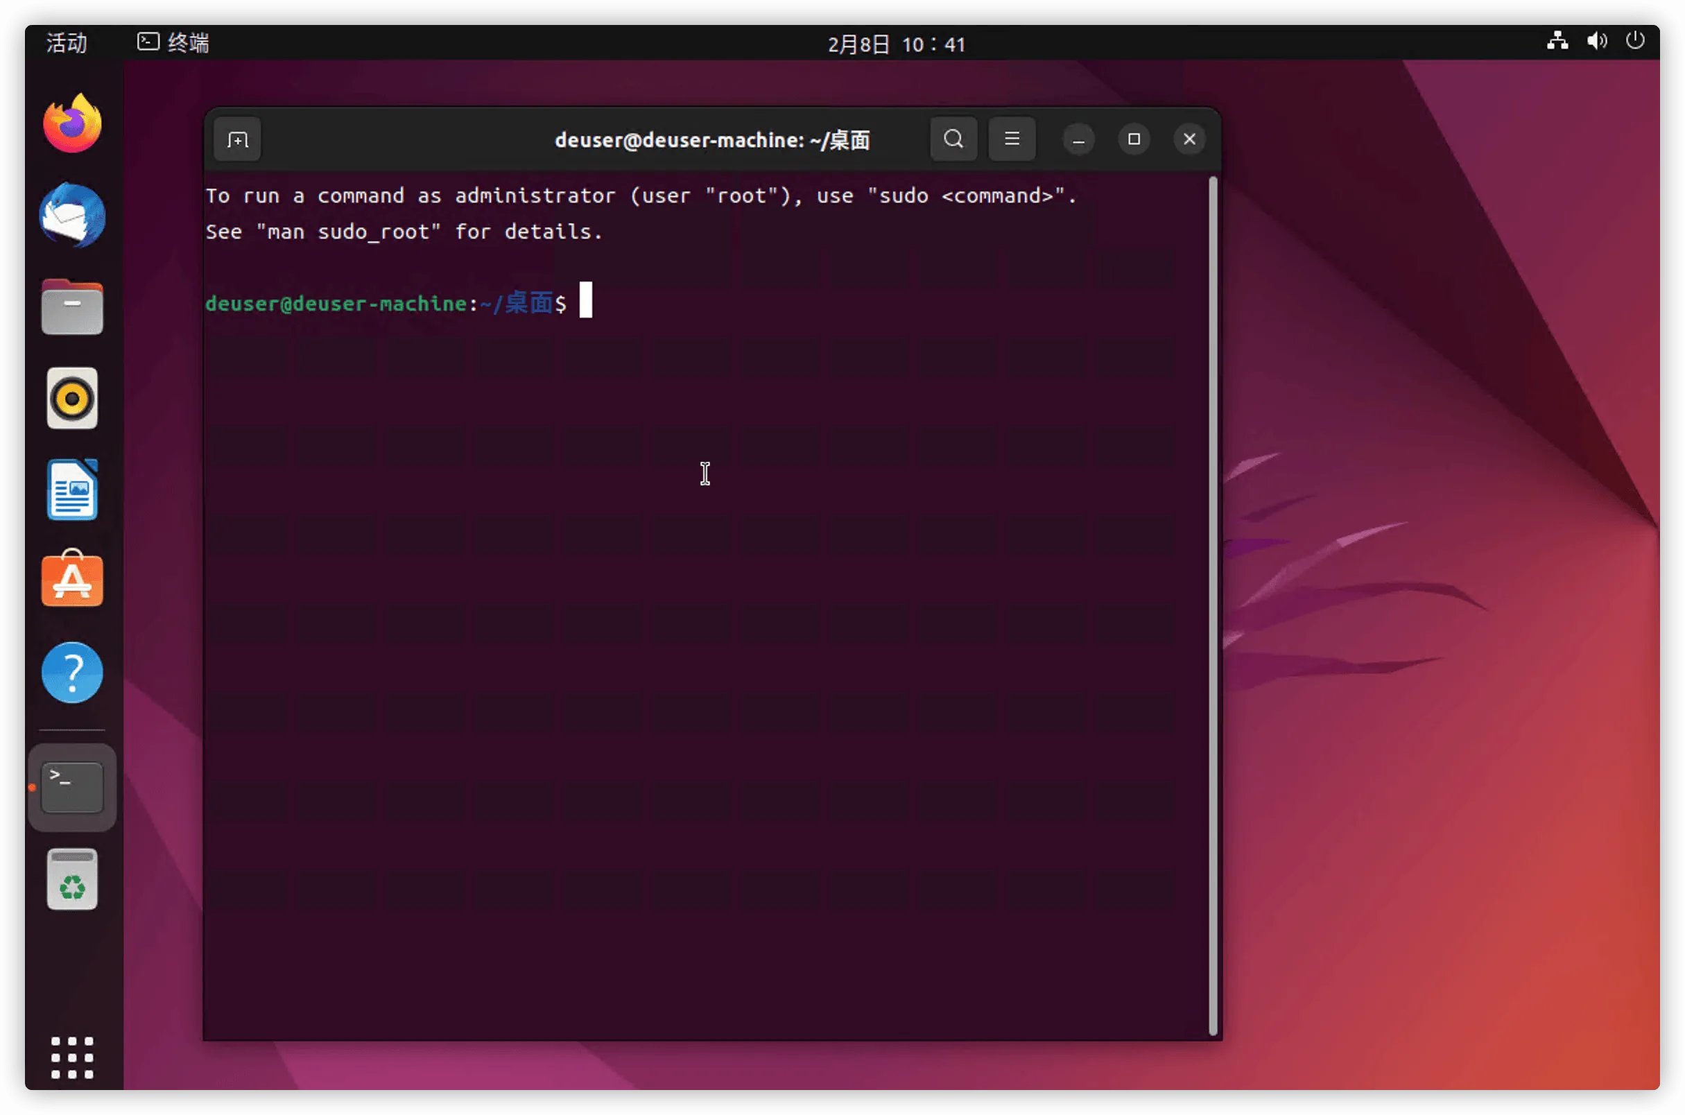Show all applications grid

(x=72, y=1057)
